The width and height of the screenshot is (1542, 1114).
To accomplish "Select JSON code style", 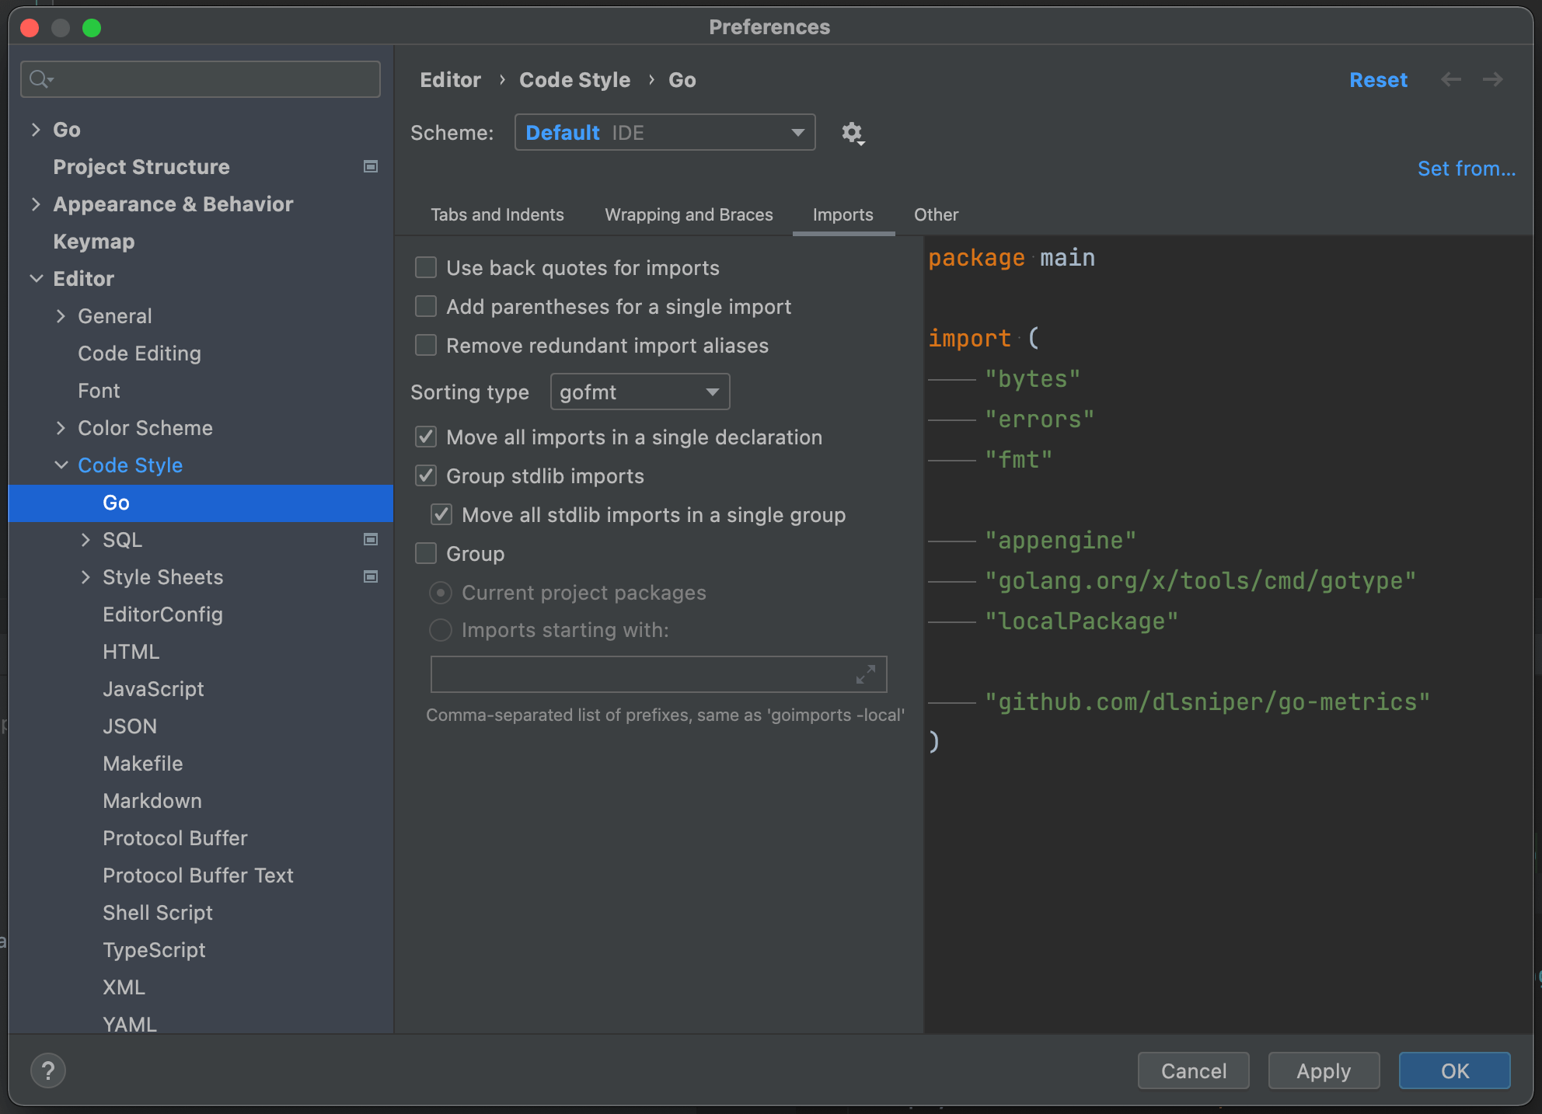I will point(130,726).
